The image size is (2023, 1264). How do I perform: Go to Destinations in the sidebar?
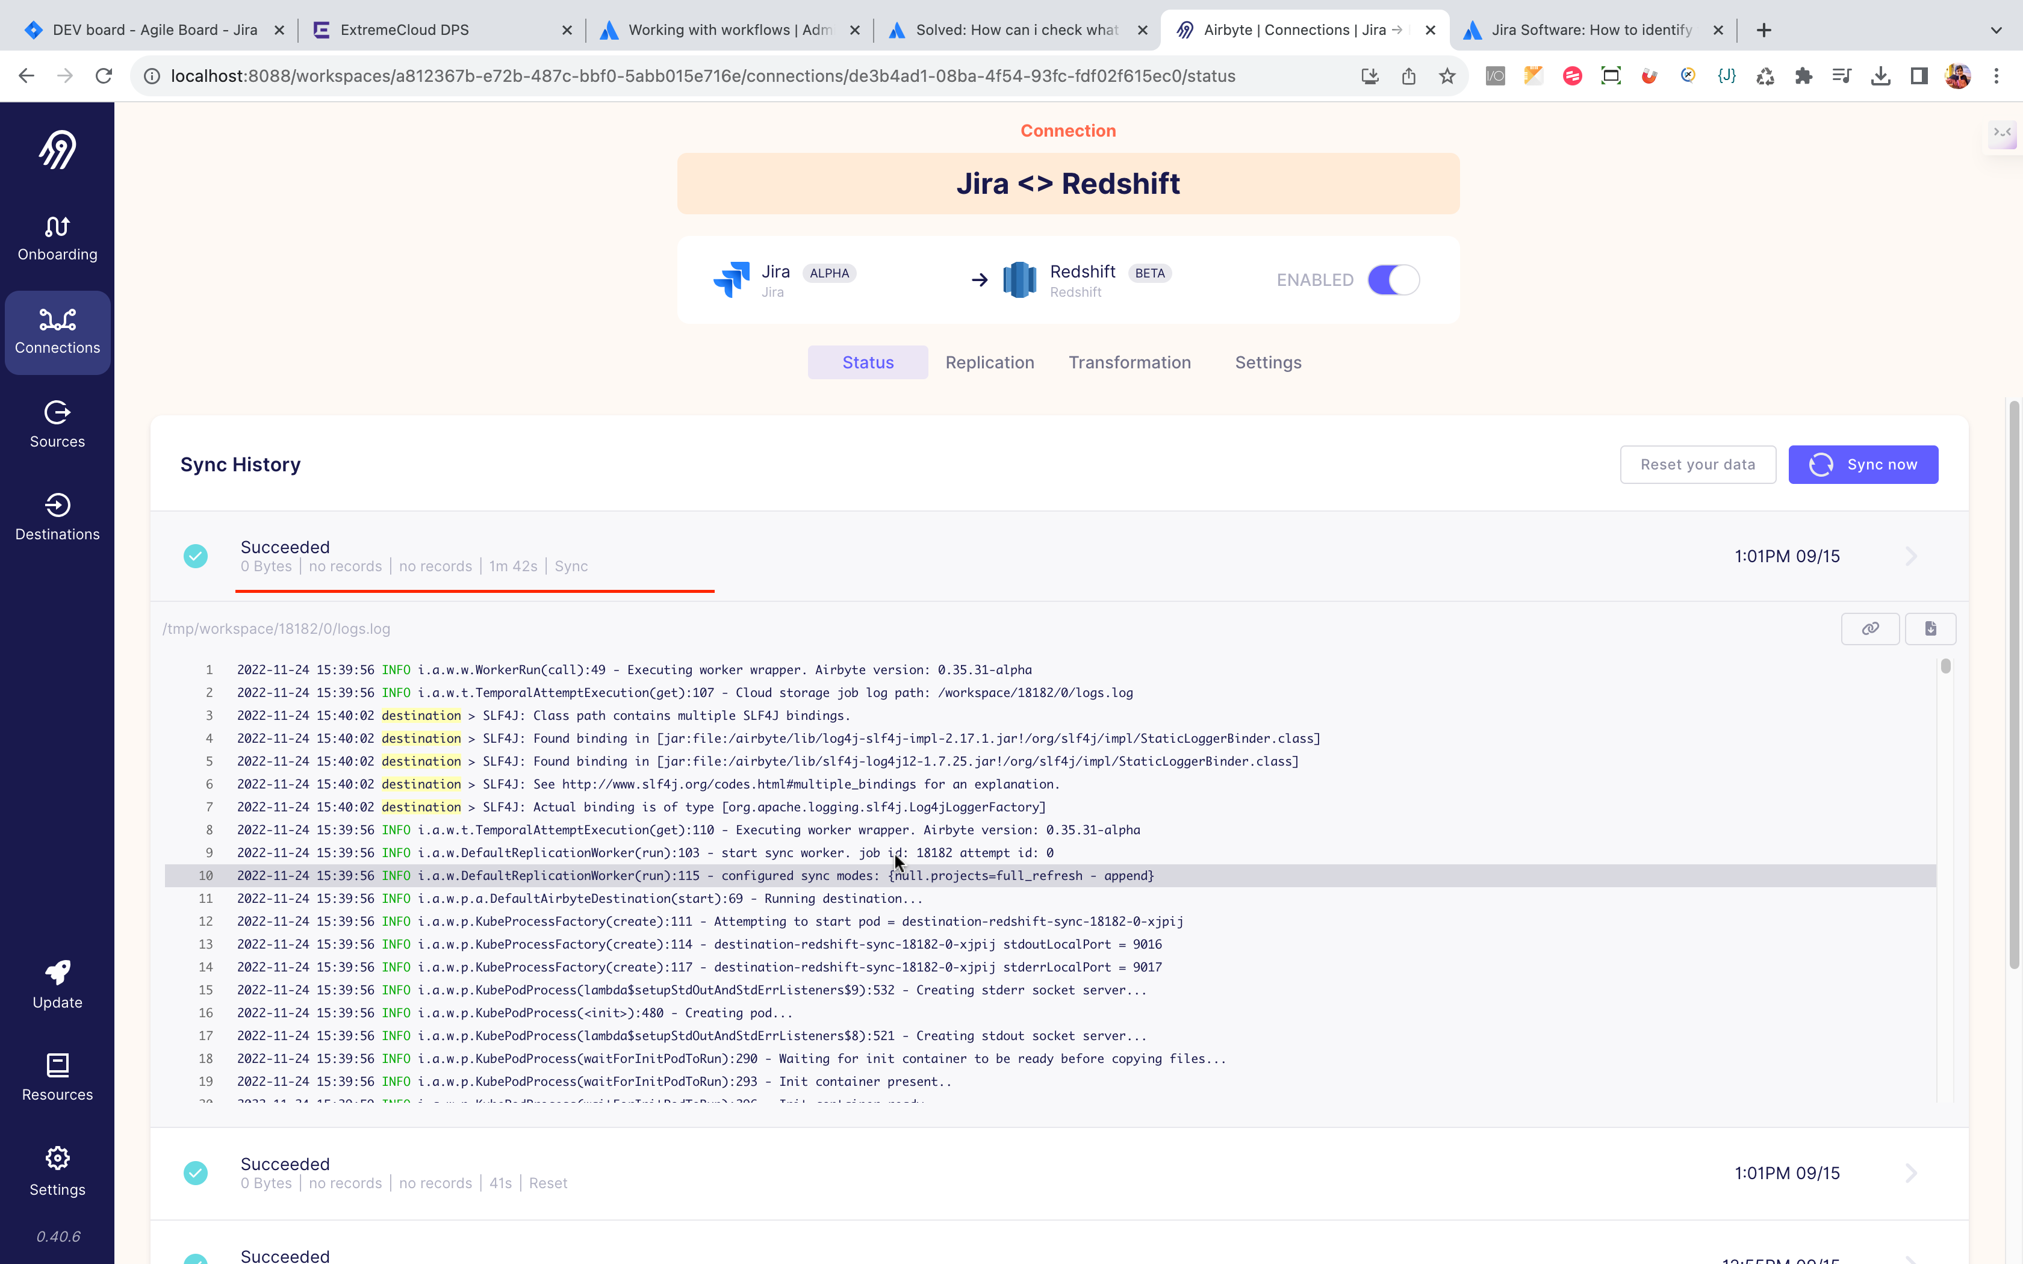(58, 518)
